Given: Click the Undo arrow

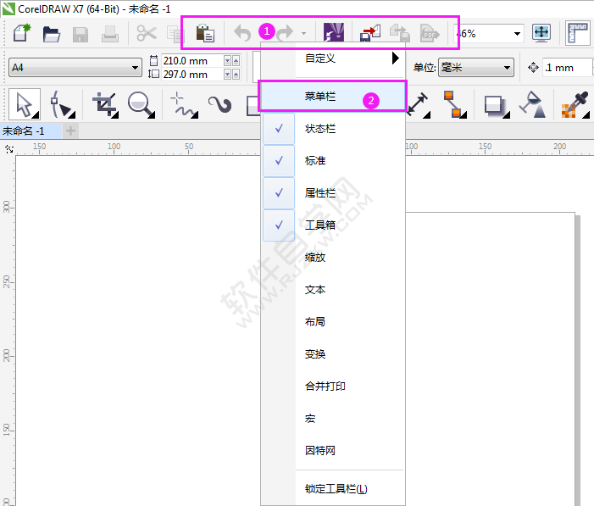Looking at the screenshot, I should point(242,33).
